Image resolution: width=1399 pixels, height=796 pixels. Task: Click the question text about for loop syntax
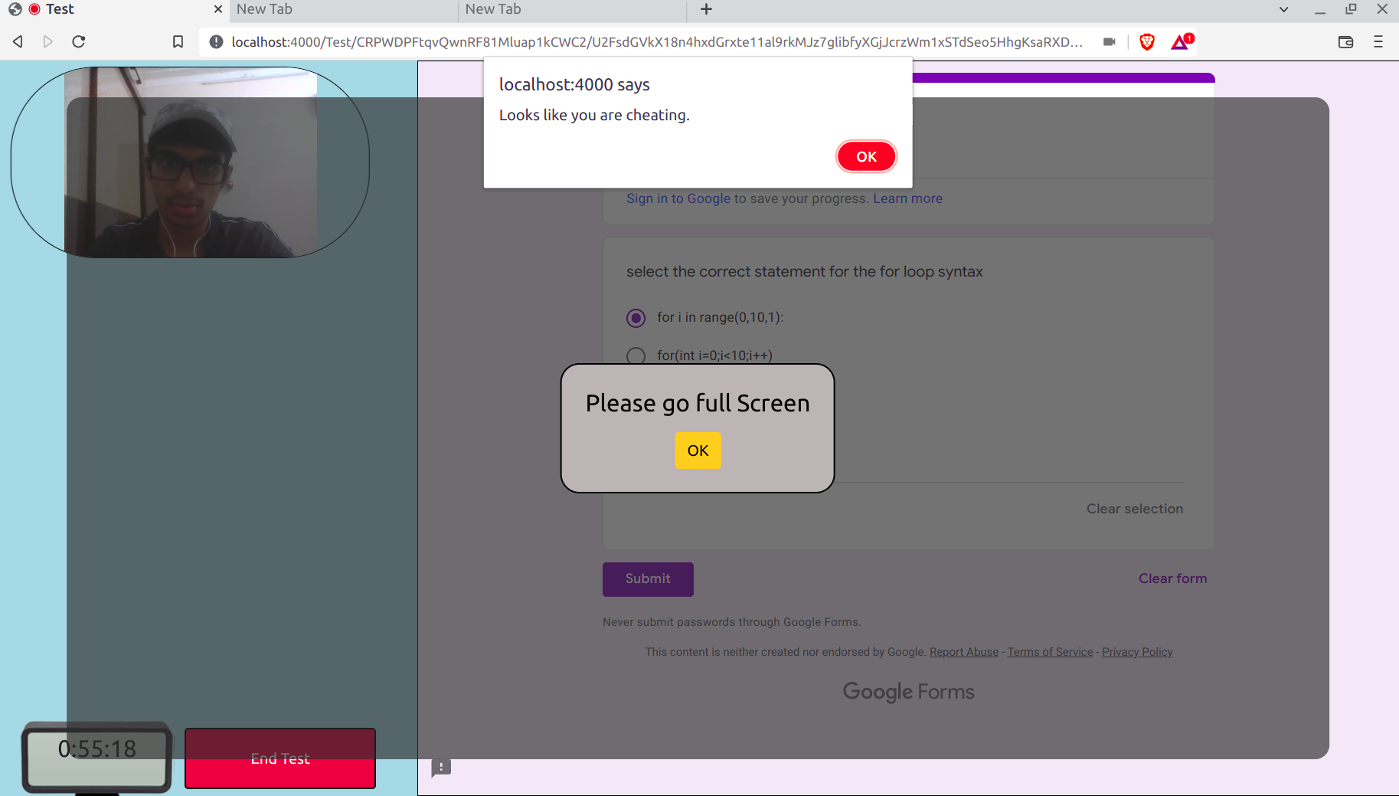pyautogui.click(x=804, y=271)
